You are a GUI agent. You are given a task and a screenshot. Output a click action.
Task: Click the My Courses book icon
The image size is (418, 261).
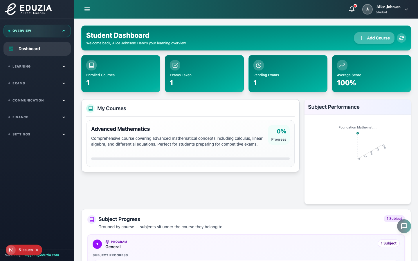tap(91, 108)
